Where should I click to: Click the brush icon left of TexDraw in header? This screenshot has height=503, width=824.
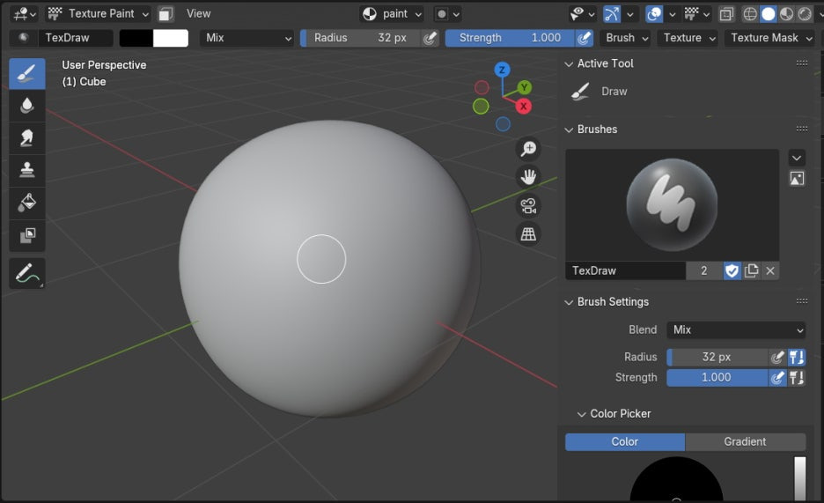click(x=23, y=38)
